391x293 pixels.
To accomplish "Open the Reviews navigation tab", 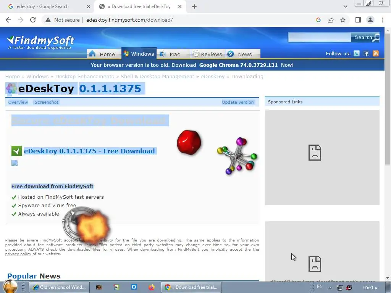I will click(x=208, y=54).
